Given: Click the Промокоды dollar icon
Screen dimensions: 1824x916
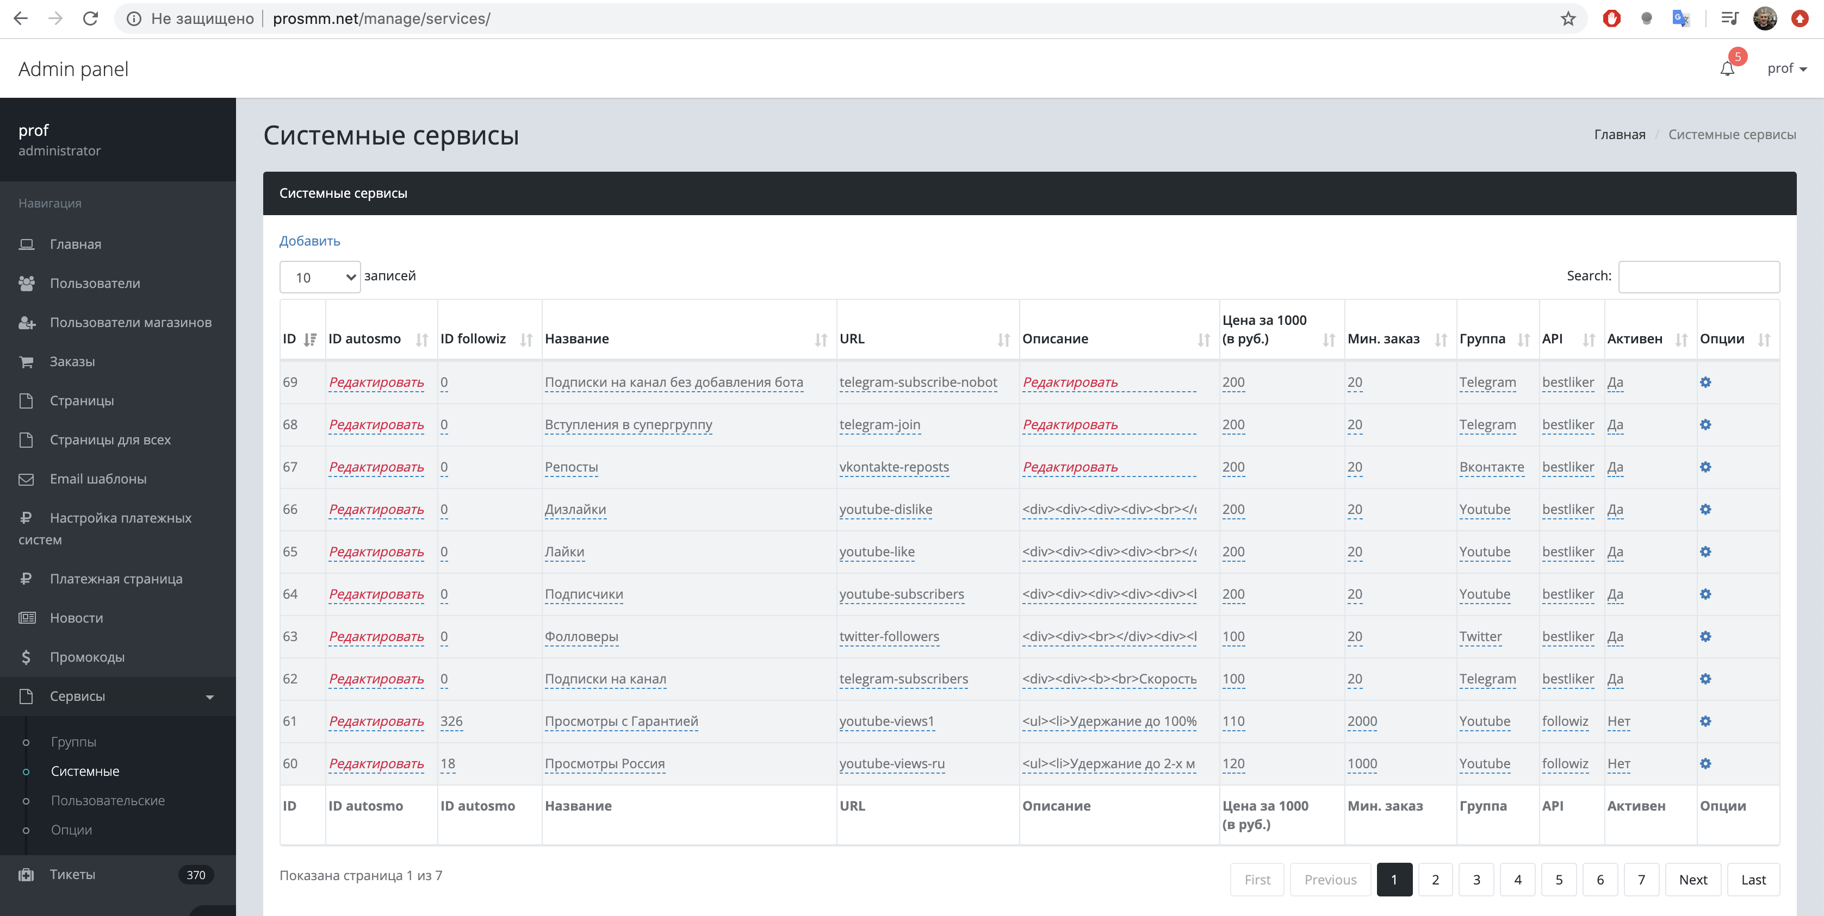Looking at the screenshot, I should (26, 657).
